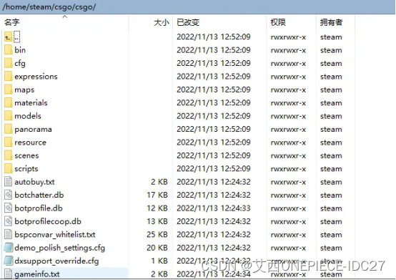The image size is (396, 280).
Task: Select the 'botprofilecoop.db' file name
Action: click(x=48, y=221)
